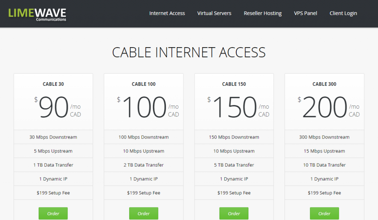This screenshot has height=220, width=378.
Task: Select the Cable 30 plan title
Action: (x=53, y=84)
